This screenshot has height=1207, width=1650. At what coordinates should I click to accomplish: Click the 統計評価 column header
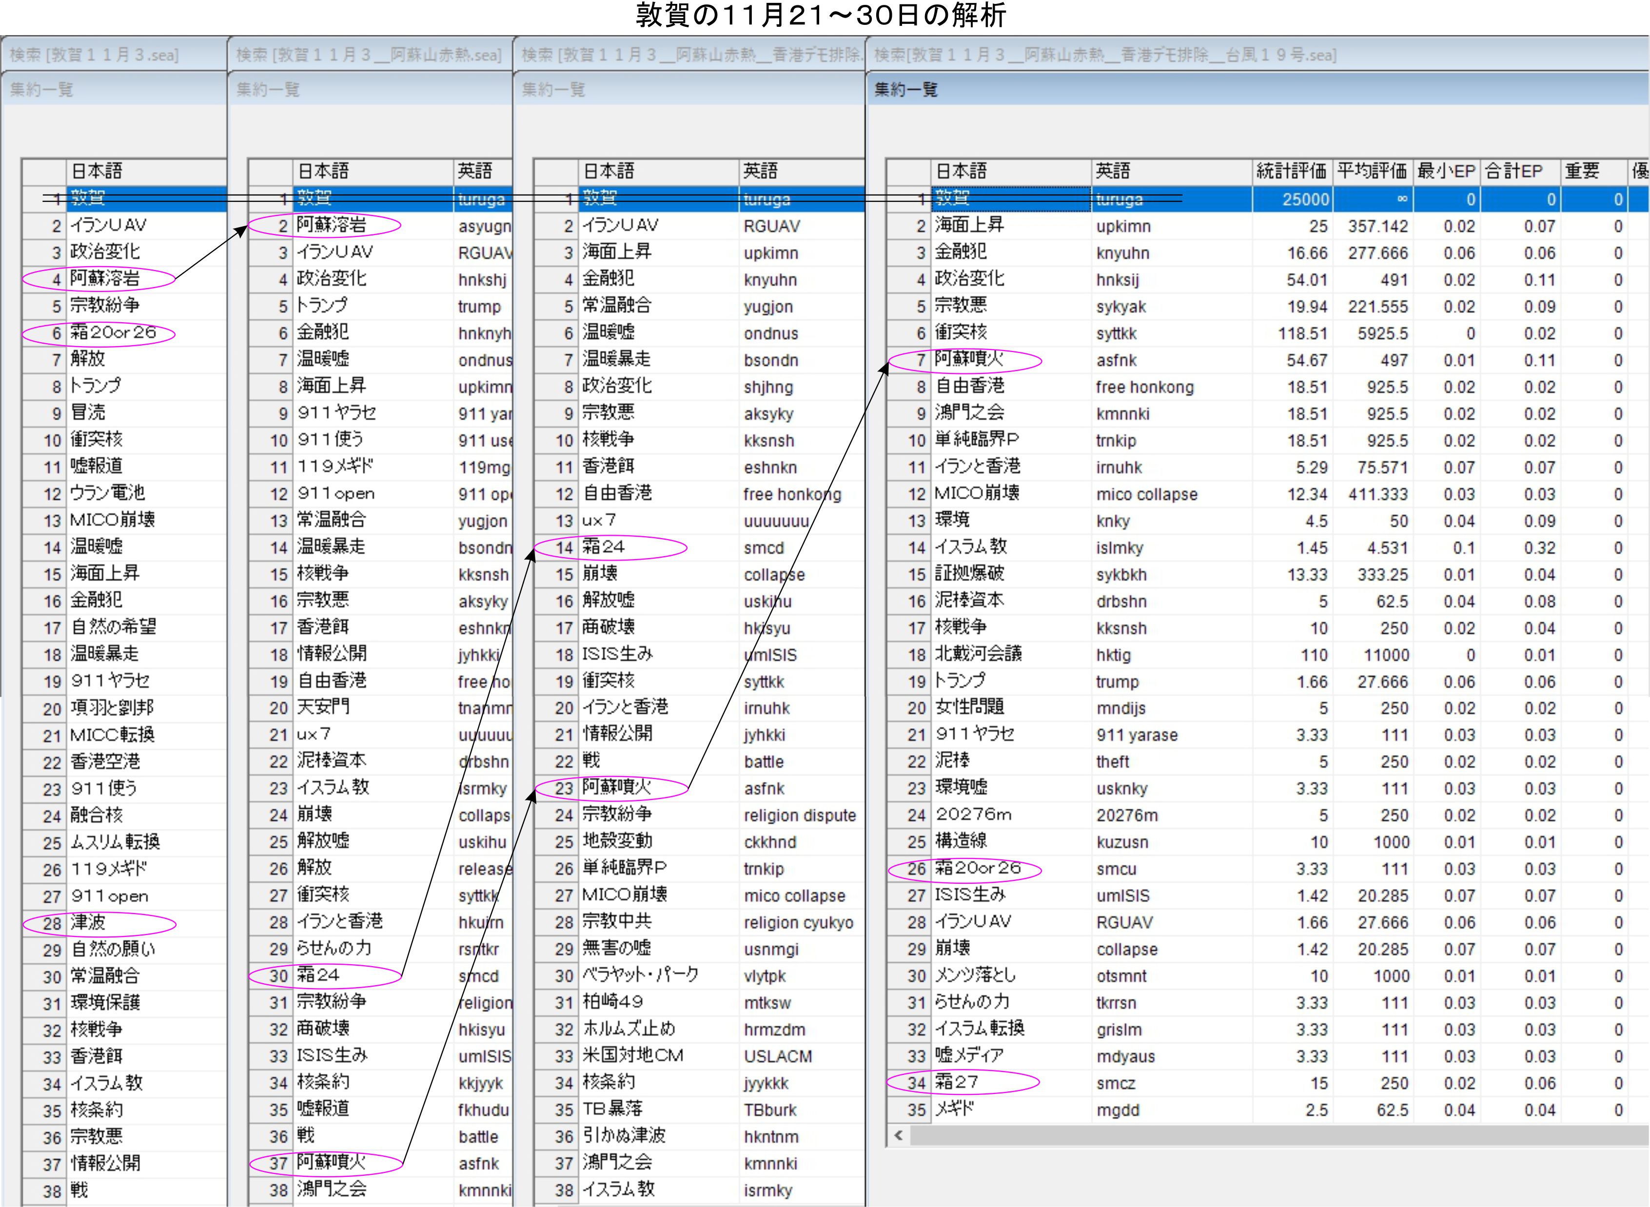(x=1291, y=172)
